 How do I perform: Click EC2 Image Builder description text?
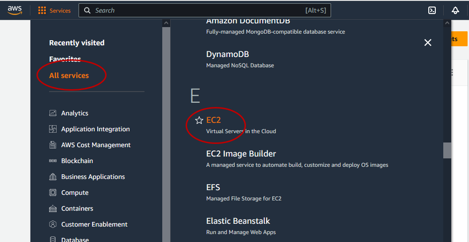(297, 165)
